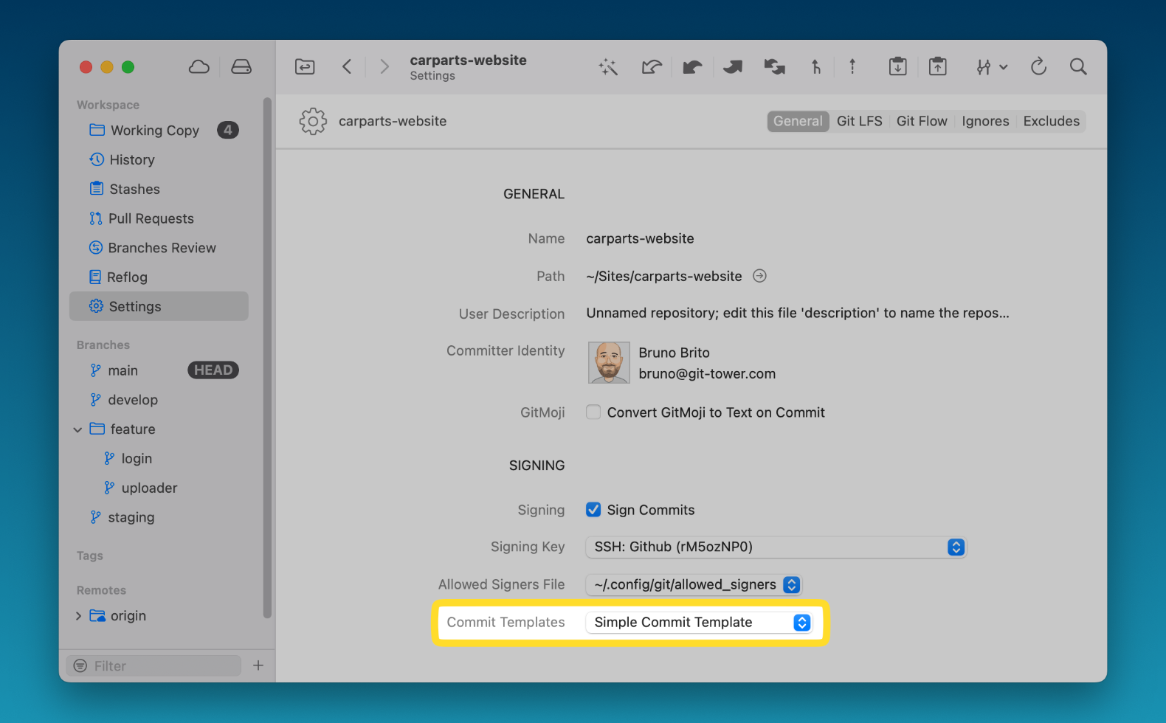Viewport: 1166px width, 723px height.
Task: Open search with the magnifier icon
Action: tap(1078, 67)
